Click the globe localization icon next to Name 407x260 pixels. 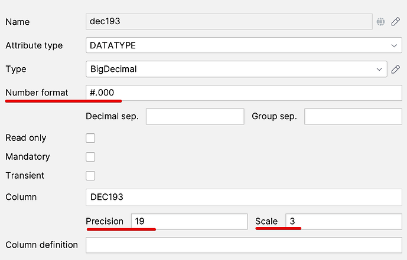(x=380, y=22)
